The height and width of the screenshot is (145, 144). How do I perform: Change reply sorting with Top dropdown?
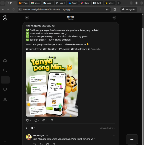tap(31, 128)
